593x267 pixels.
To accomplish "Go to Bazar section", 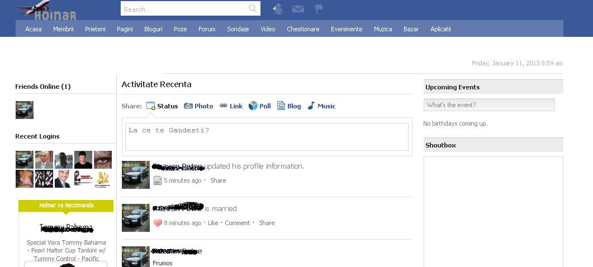I will pos(411,29).
